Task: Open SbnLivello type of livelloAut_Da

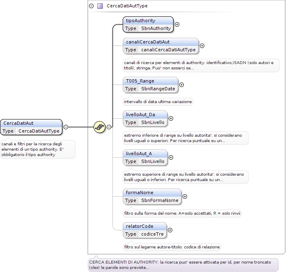Action: pos(153,122)
